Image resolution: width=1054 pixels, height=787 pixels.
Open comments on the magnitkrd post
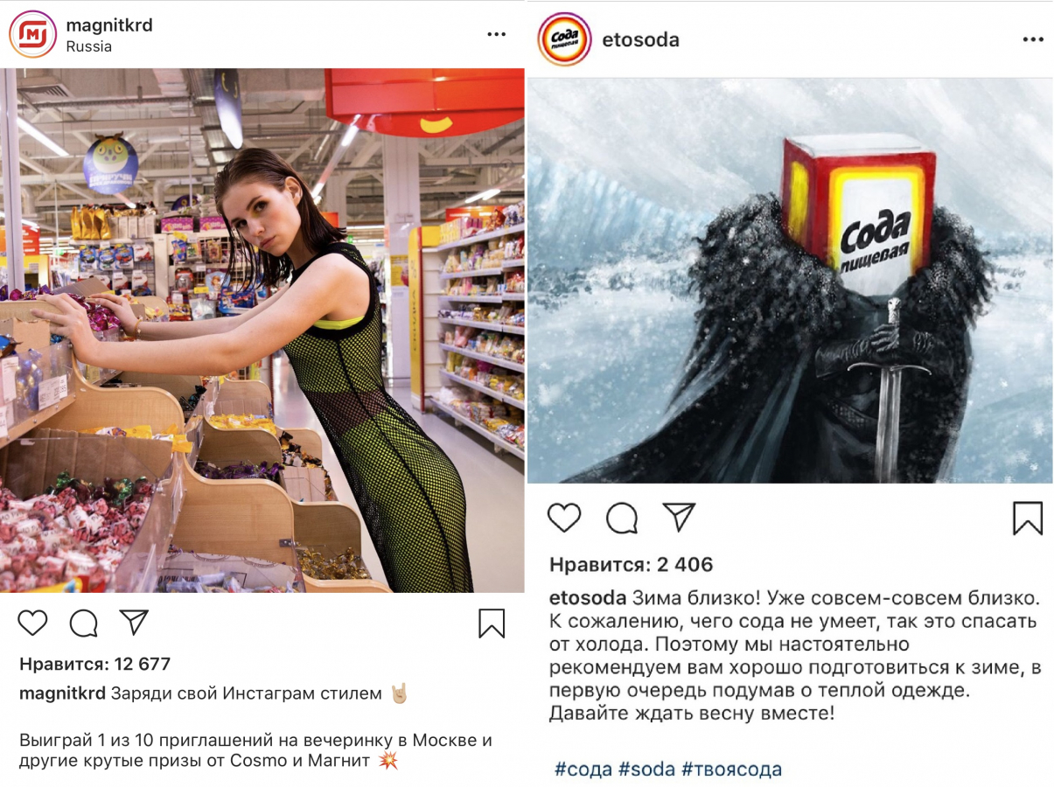click(83, 623)
